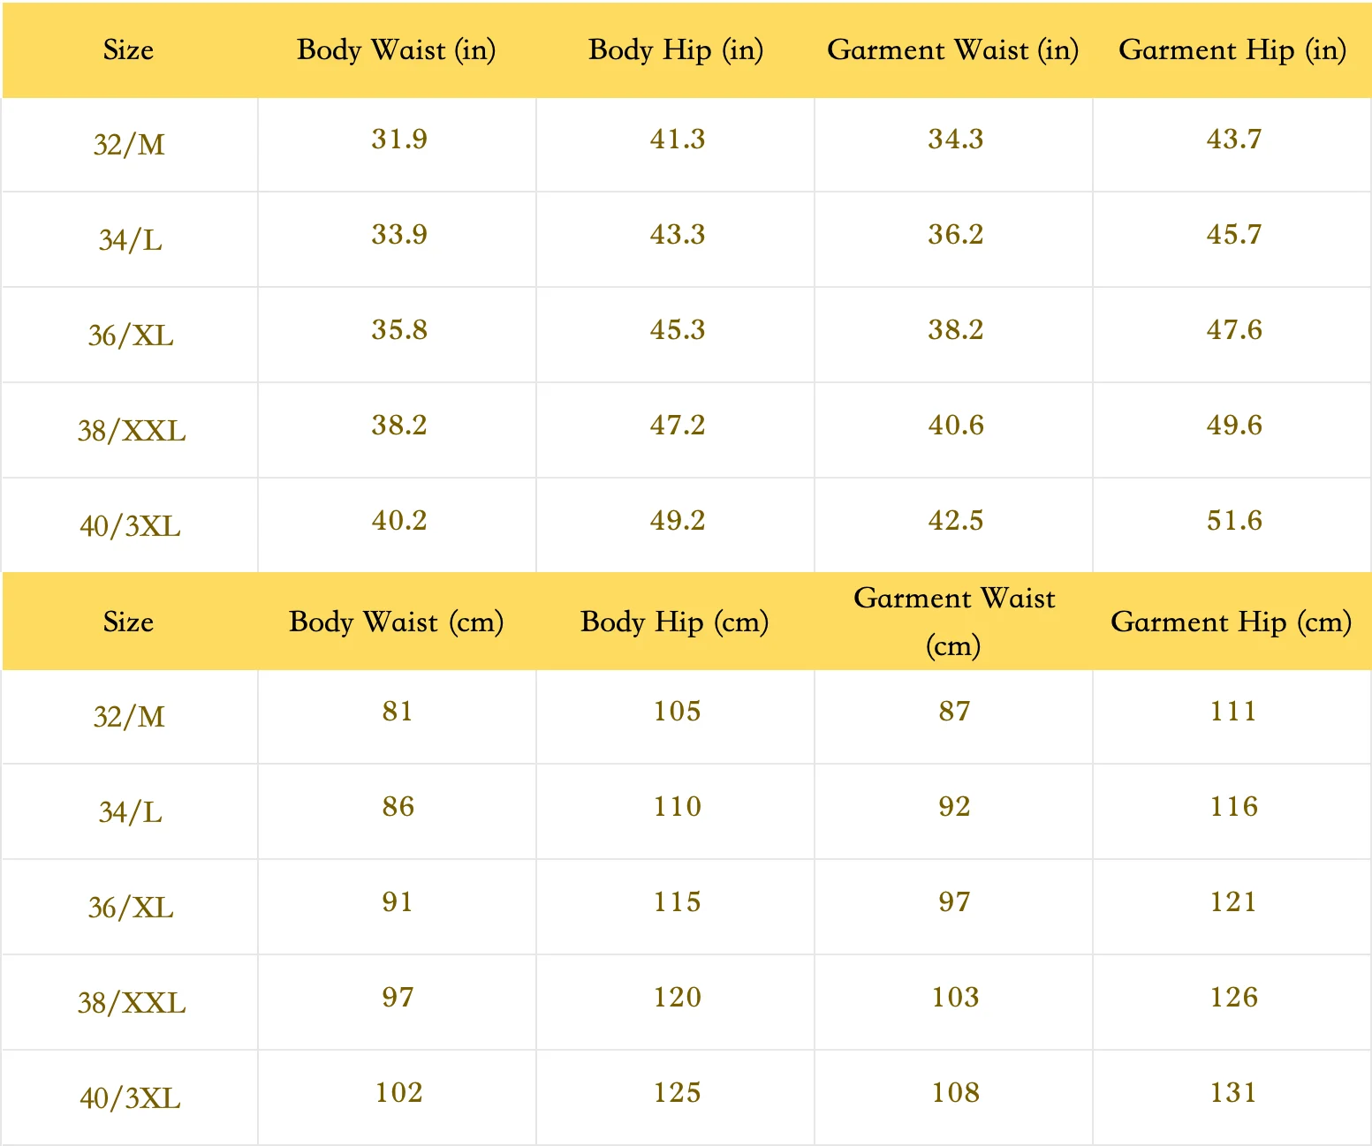The height and width of the screenshot is (1146, 1372).
Task: Click body hip value 110 cm
Action: (678, 807)
